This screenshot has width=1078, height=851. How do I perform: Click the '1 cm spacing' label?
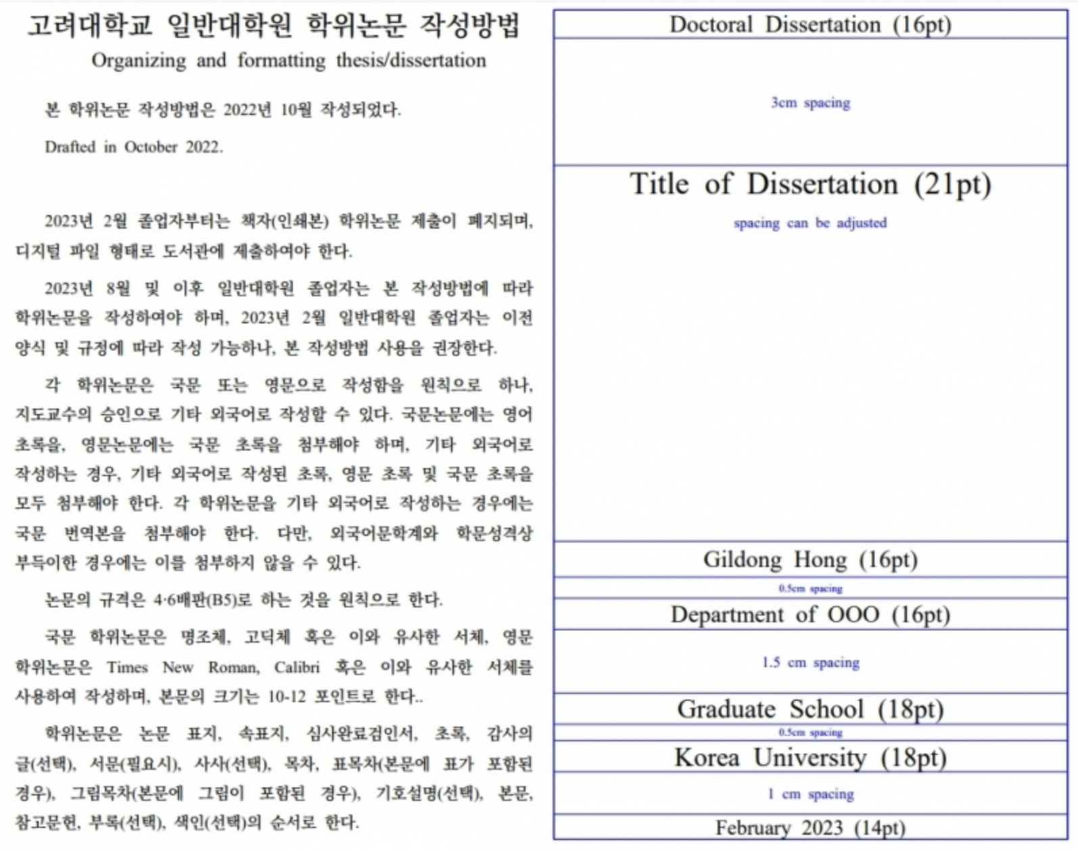[810, 794]
